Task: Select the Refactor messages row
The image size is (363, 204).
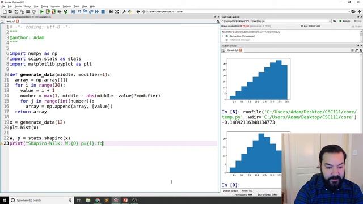Action: (x=239, y=40)
